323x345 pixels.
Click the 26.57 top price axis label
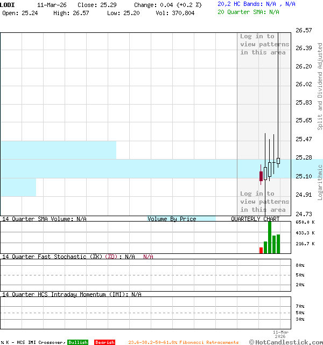[304, 30]
